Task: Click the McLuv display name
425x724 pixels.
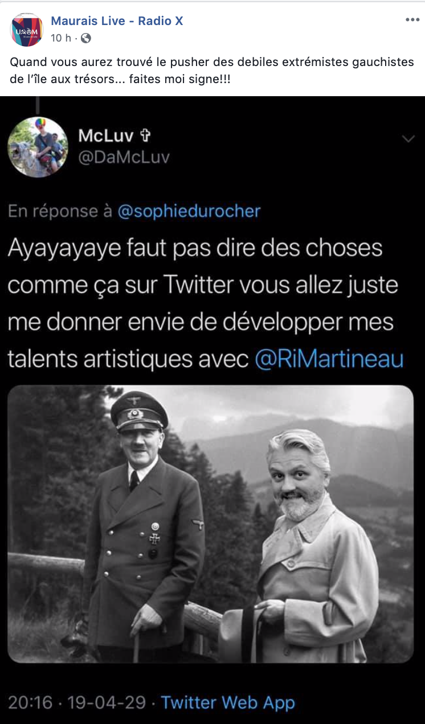Action: (x=106, y=135)
